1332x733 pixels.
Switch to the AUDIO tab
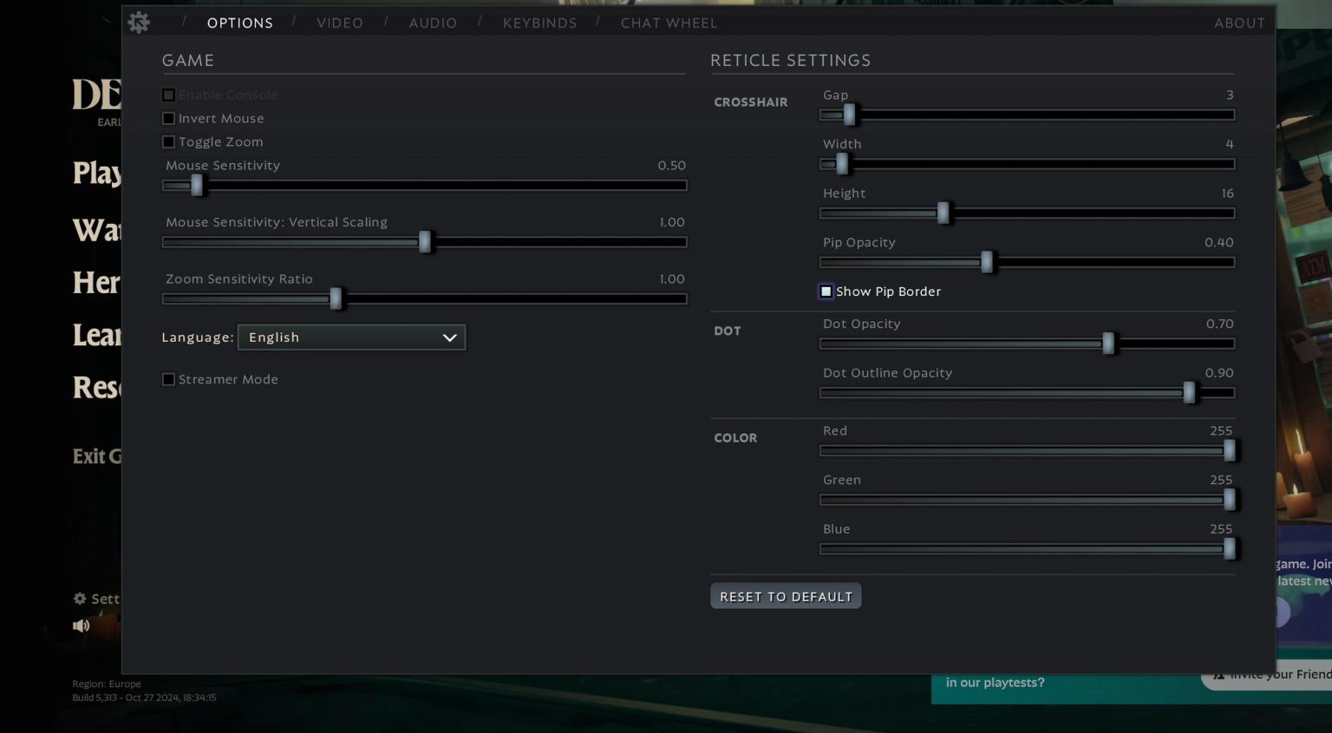pyautogui.click(x=432, y=23)
